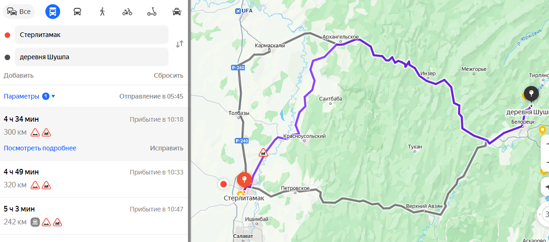Select the 'Все' all transport modes option
This screenshot has width=549, height=242.
19,12
